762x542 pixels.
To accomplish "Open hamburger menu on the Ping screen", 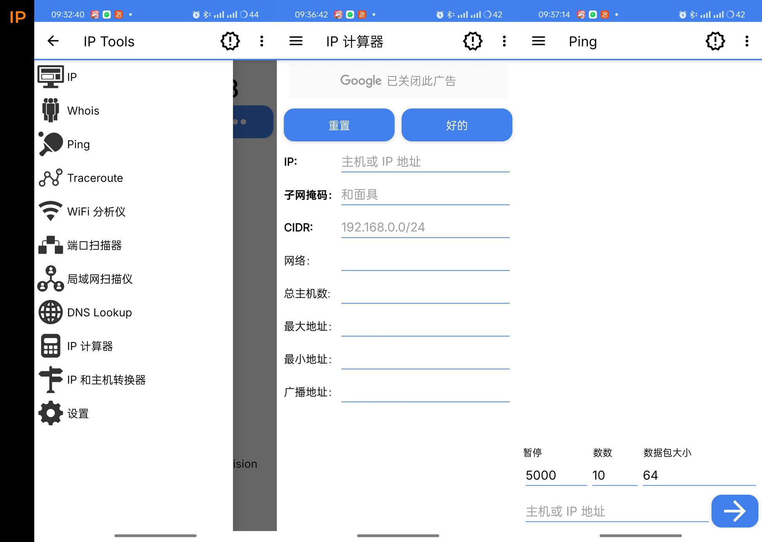I will (x=539, y=41).
